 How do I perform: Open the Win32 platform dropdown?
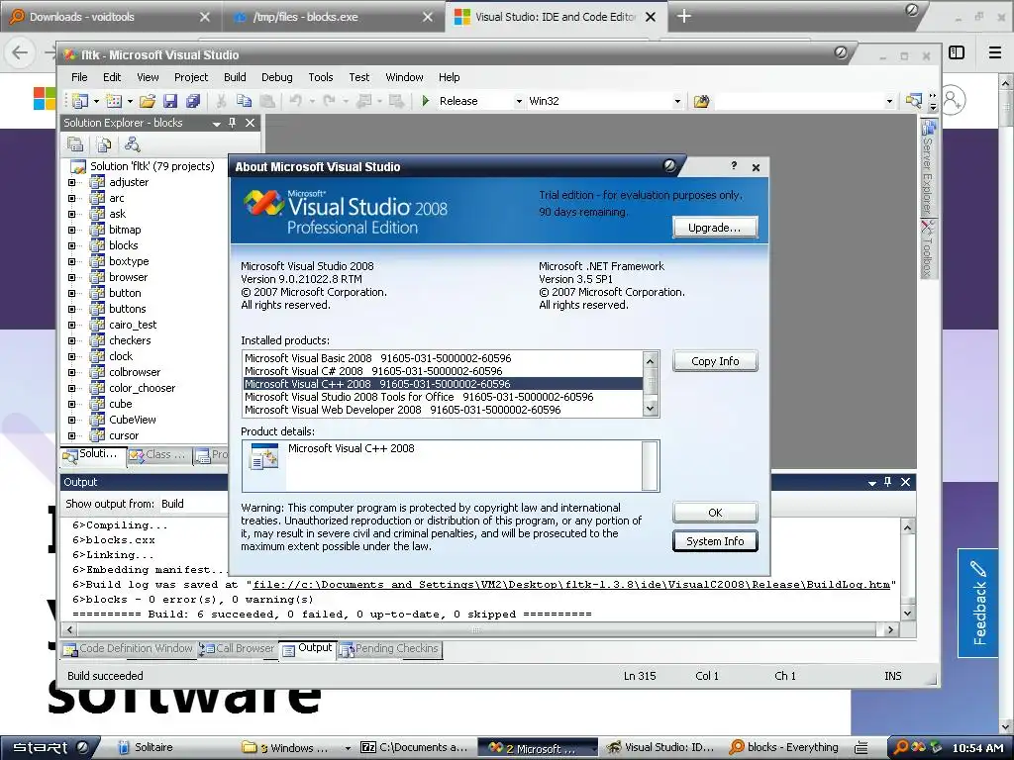(677, 102)
